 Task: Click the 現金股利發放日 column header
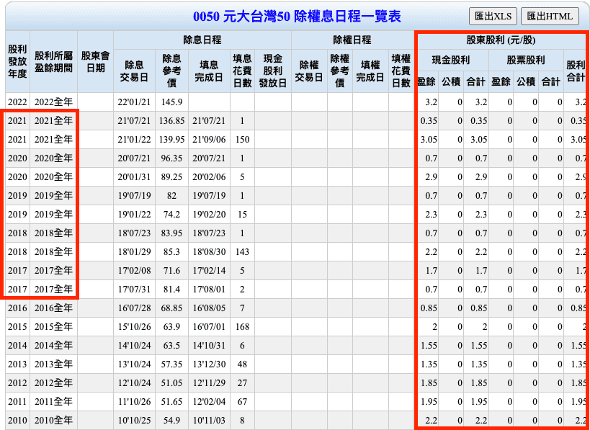[273, 71]
